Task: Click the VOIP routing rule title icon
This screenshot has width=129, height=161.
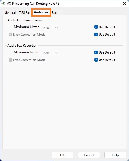Action: tap(3, 4)
